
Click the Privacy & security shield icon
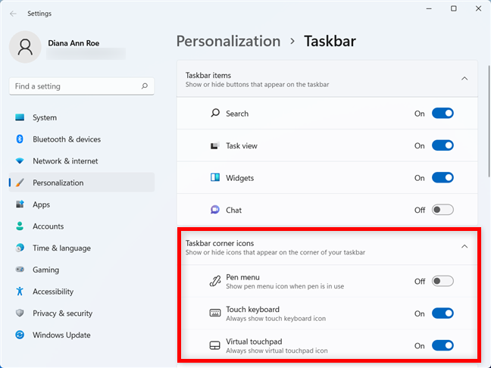click(x=19, y=313)
